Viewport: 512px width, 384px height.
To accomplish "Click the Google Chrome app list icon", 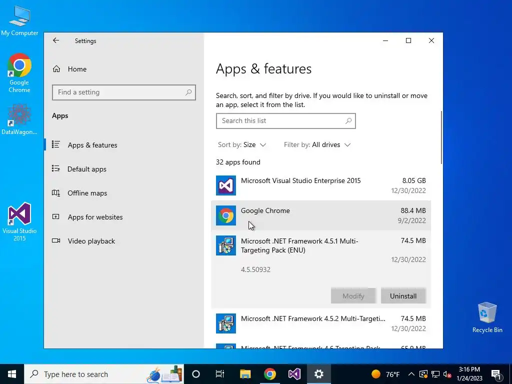I will [x=225, y=215].
